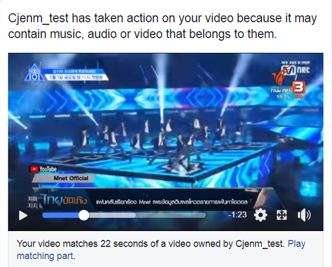Click the Thai entertainment program logo
The width and height of the screenshot is (332, 267).
point(64,200)
